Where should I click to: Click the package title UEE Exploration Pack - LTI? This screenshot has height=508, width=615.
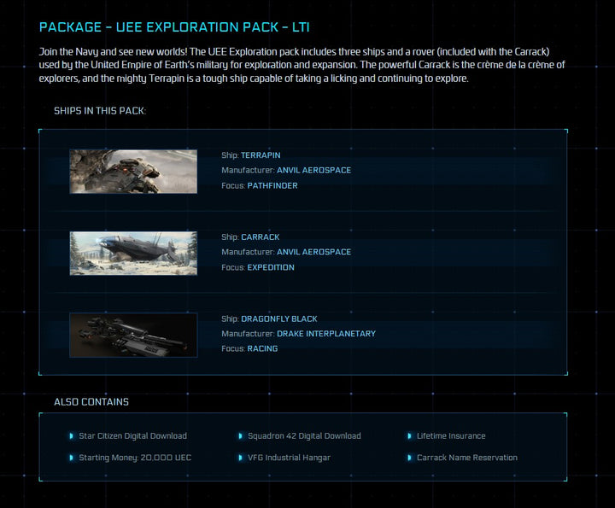pos(174,27)
